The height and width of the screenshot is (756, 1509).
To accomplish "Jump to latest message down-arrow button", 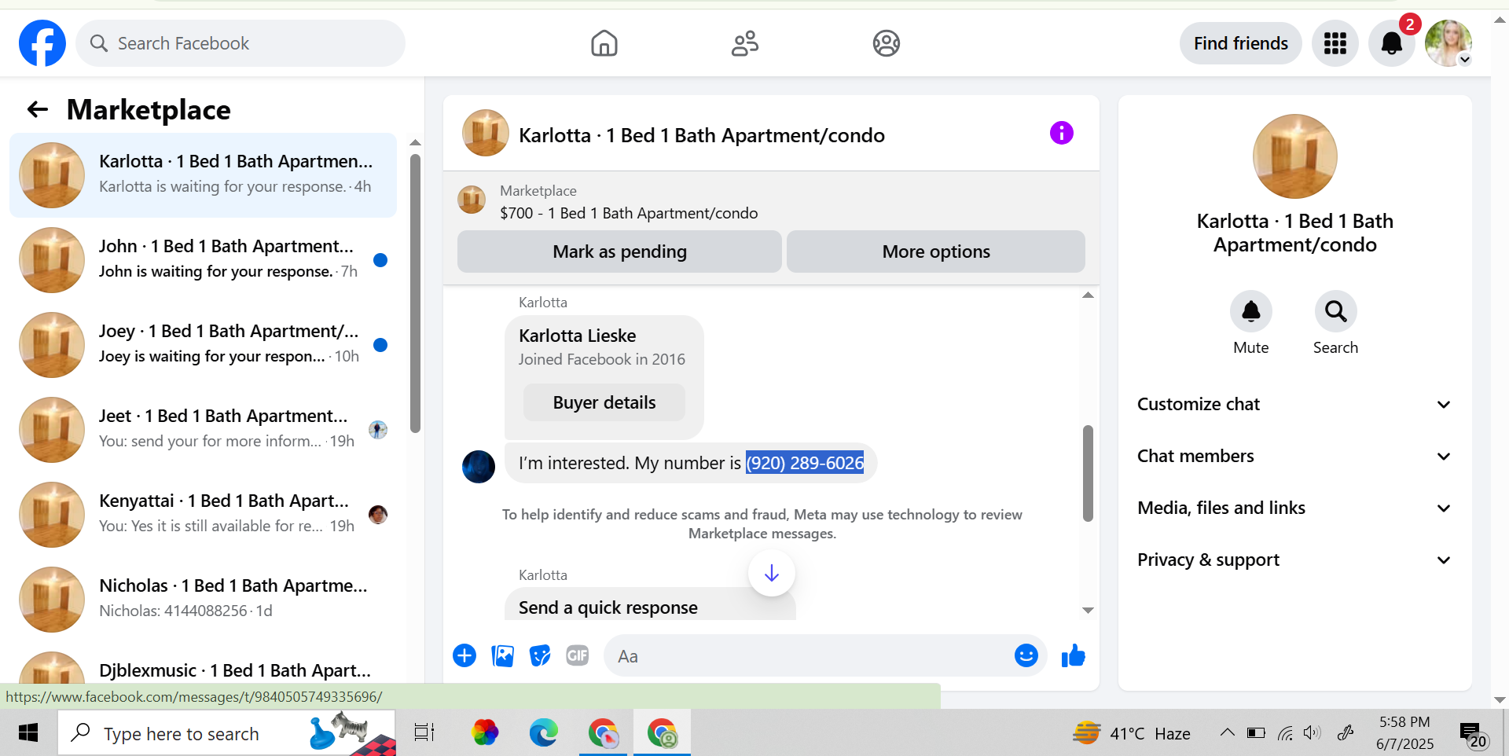I will [x=772, y=573].
